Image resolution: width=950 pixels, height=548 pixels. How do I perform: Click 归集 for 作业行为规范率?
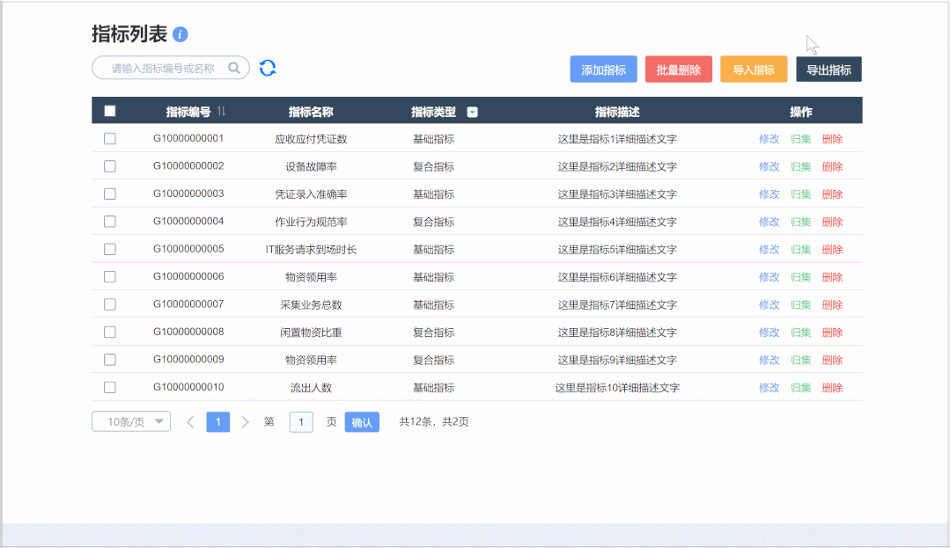click(801, 223)
